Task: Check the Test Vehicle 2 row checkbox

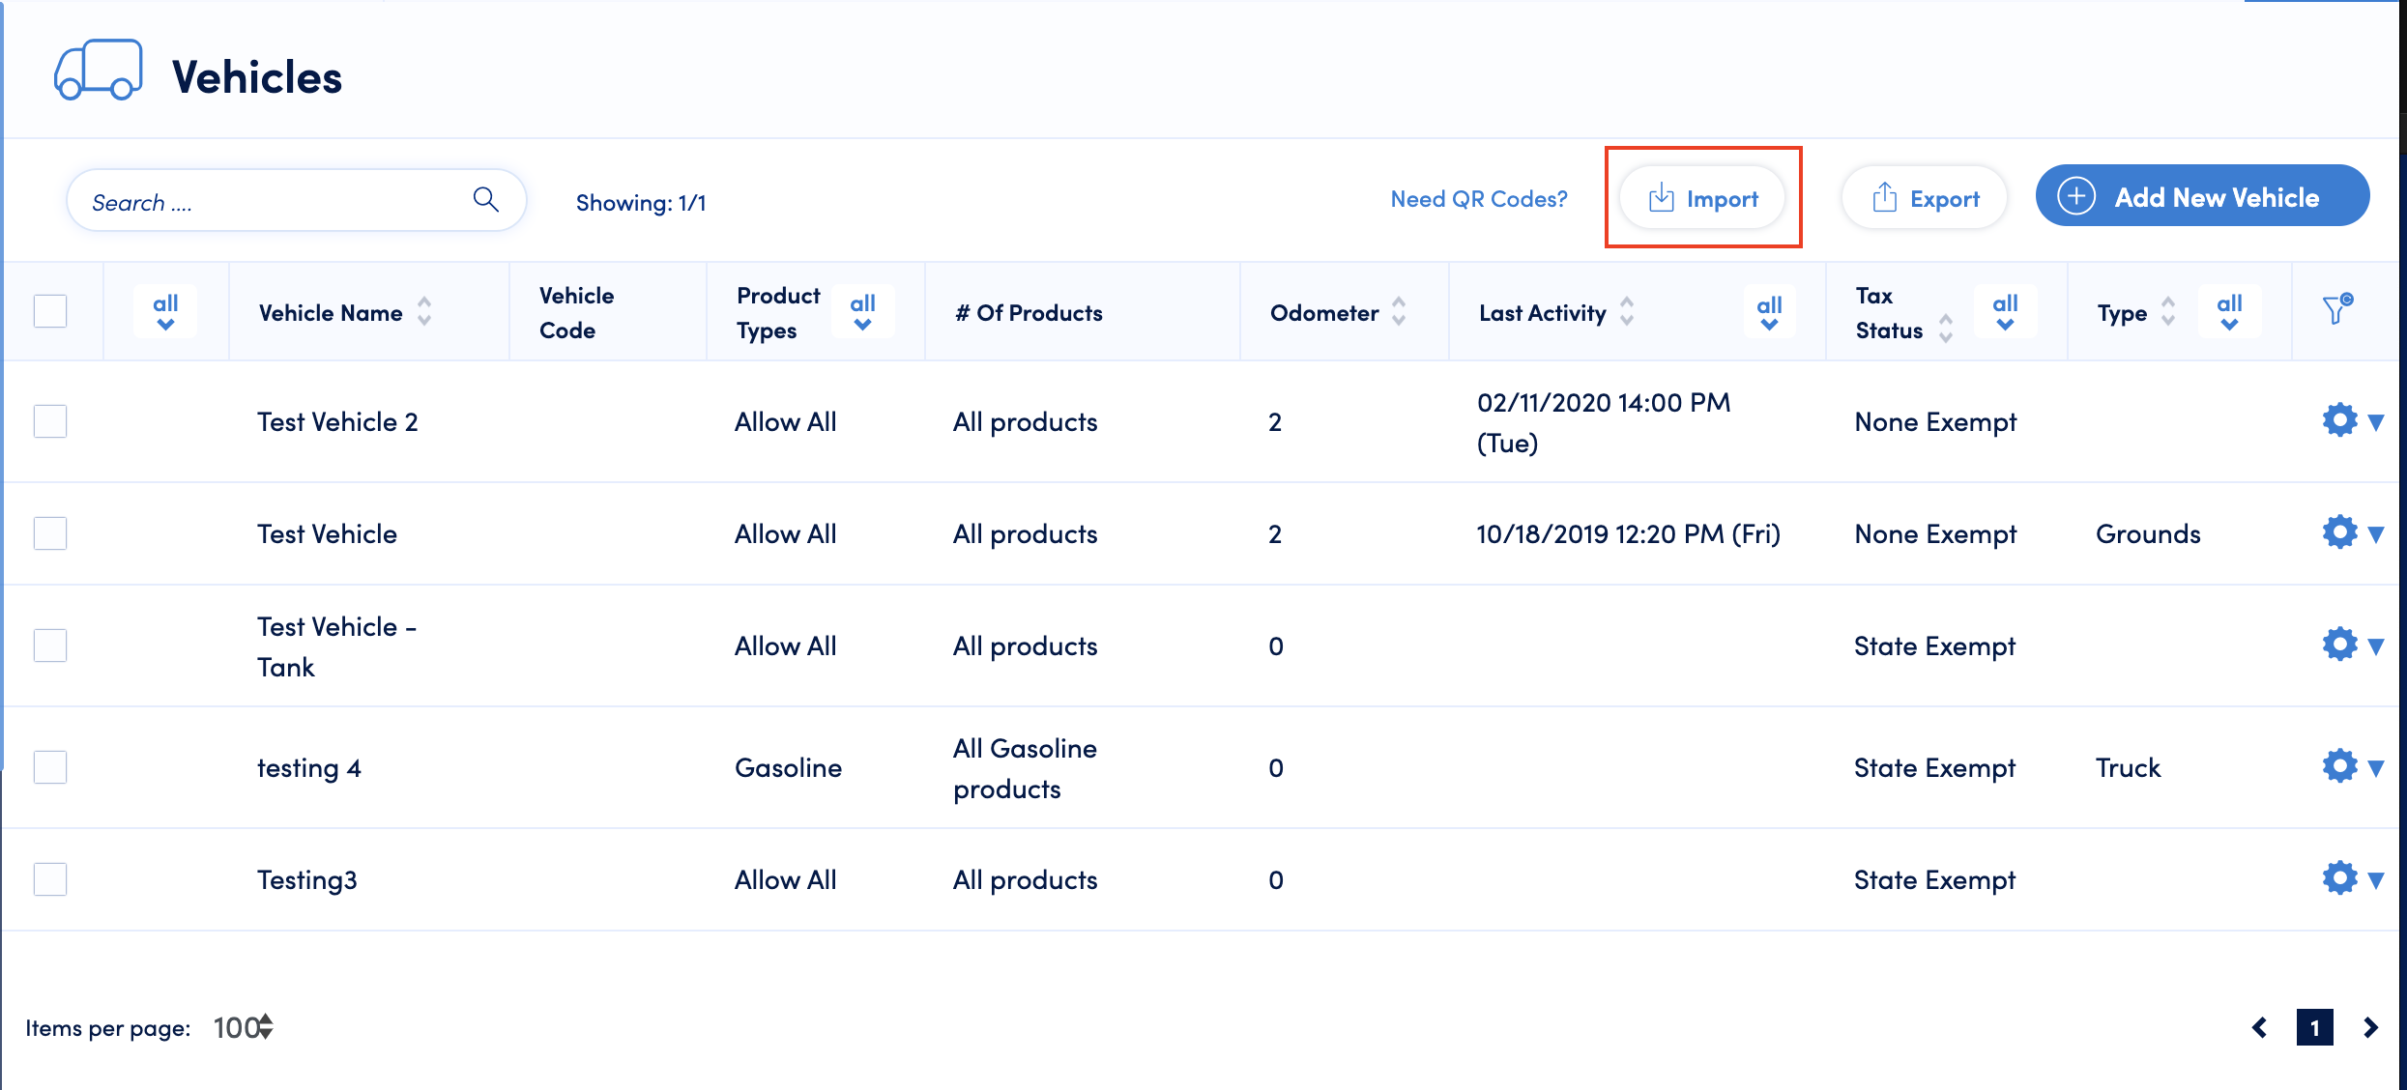Action: pos(50,421)
